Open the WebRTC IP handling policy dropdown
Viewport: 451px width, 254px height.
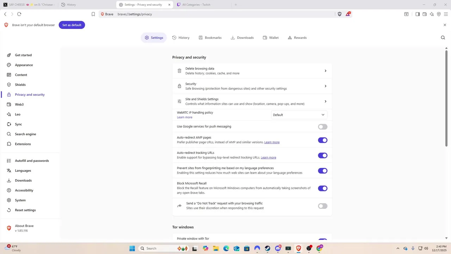point(299,115)
